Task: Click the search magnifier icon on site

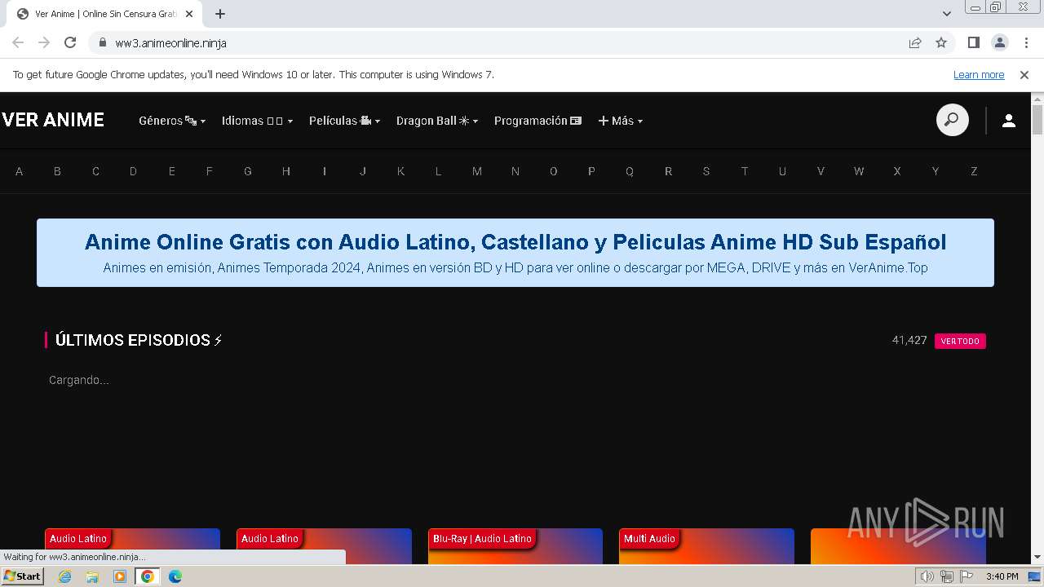Action: pyautogui.click(x=952, y=121)
